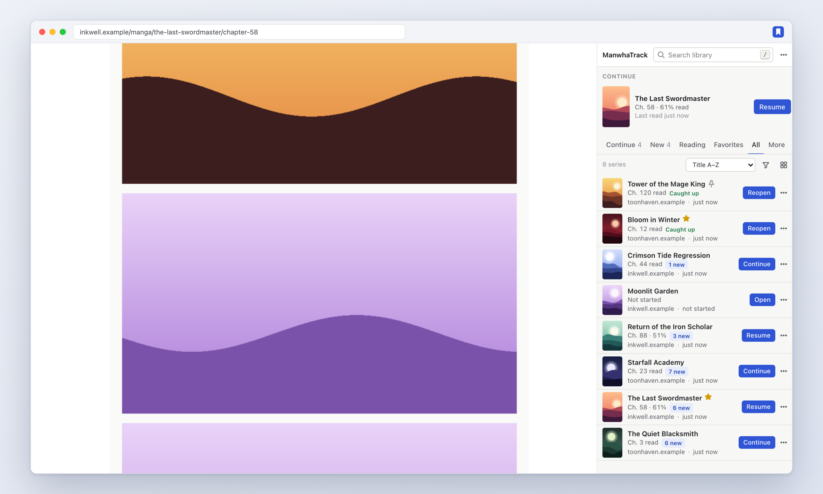Click the '7 new' badge on Starfall Academy
This screenshot has width=823, height=494.
tap(677, 372)
